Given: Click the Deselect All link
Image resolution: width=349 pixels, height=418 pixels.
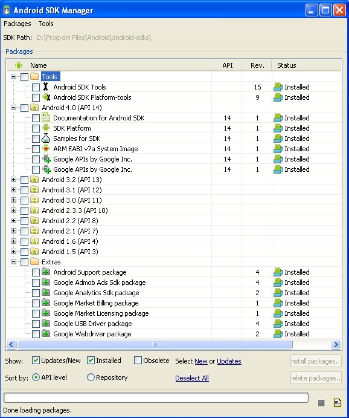Looking at the screenshot, I should pyautogui.click(x=192, y=377).
